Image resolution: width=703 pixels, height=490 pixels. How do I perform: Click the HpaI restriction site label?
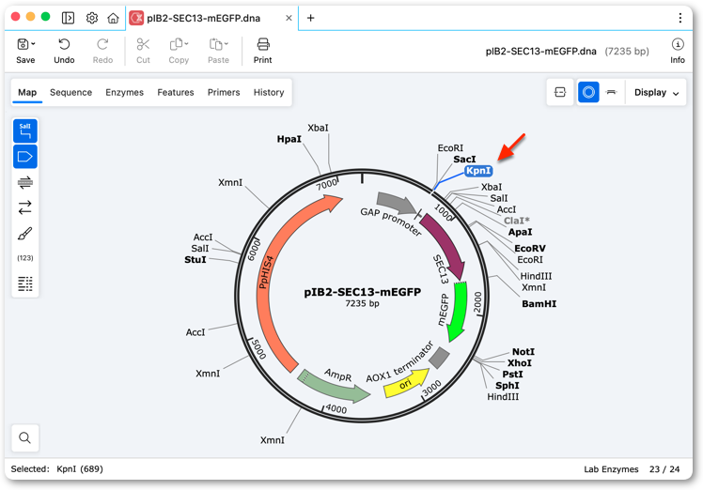coord(289,139)
